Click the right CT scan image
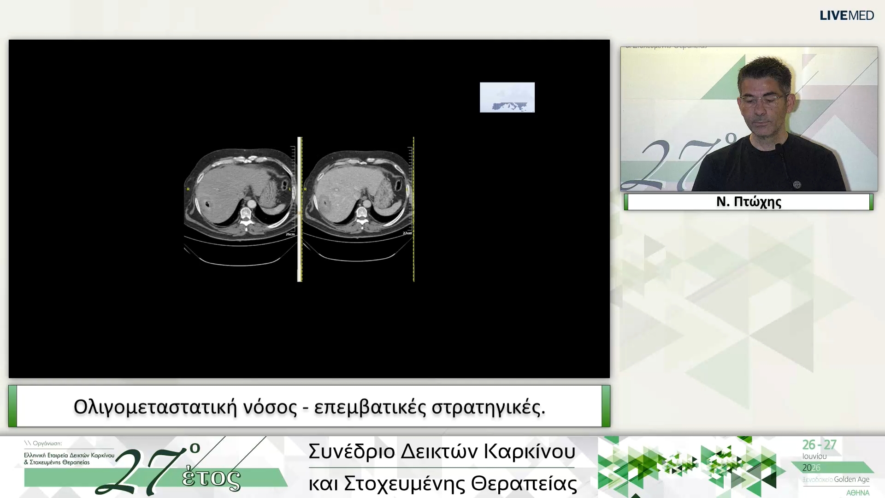The image size is (885, 498). tap(358, 207)
